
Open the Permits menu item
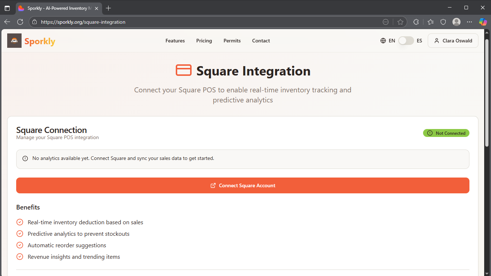[x=232, y=41]
